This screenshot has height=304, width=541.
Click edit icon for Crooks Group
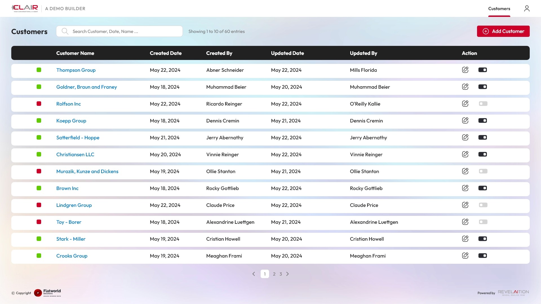click(x=465, y=256)
